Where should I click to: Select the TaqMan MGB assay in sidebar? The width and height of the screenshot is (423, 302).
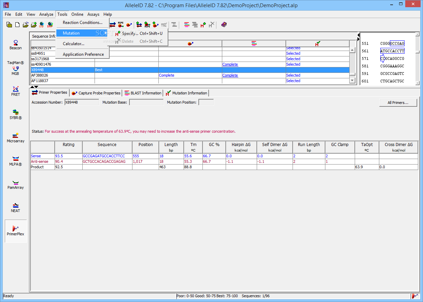coord(16,68)
